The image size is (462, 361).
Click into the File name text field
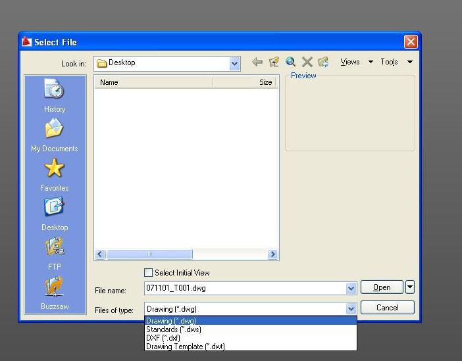pos(245,288)
